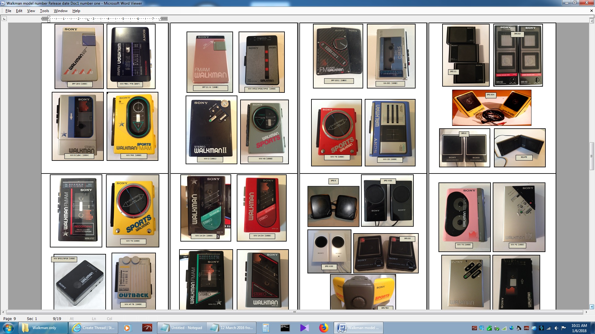
Task: Click the horizontal scrollbar thumb
Action: [294, 312]
